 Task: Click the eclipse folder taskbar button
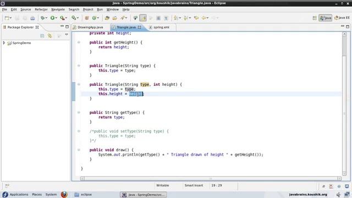tap(83, 194)
